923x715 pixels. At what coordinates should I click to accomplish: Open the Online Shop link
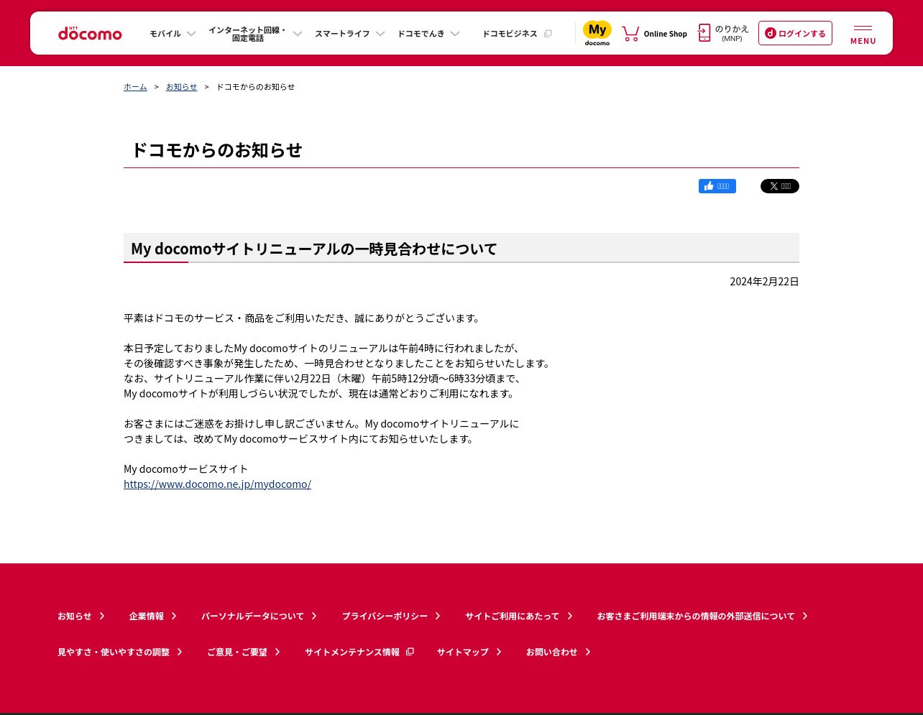coord(665,34)
